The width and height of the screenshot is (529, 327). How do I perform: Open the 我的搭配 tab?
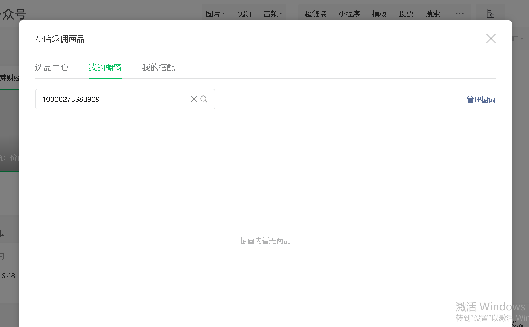(158, 68)
